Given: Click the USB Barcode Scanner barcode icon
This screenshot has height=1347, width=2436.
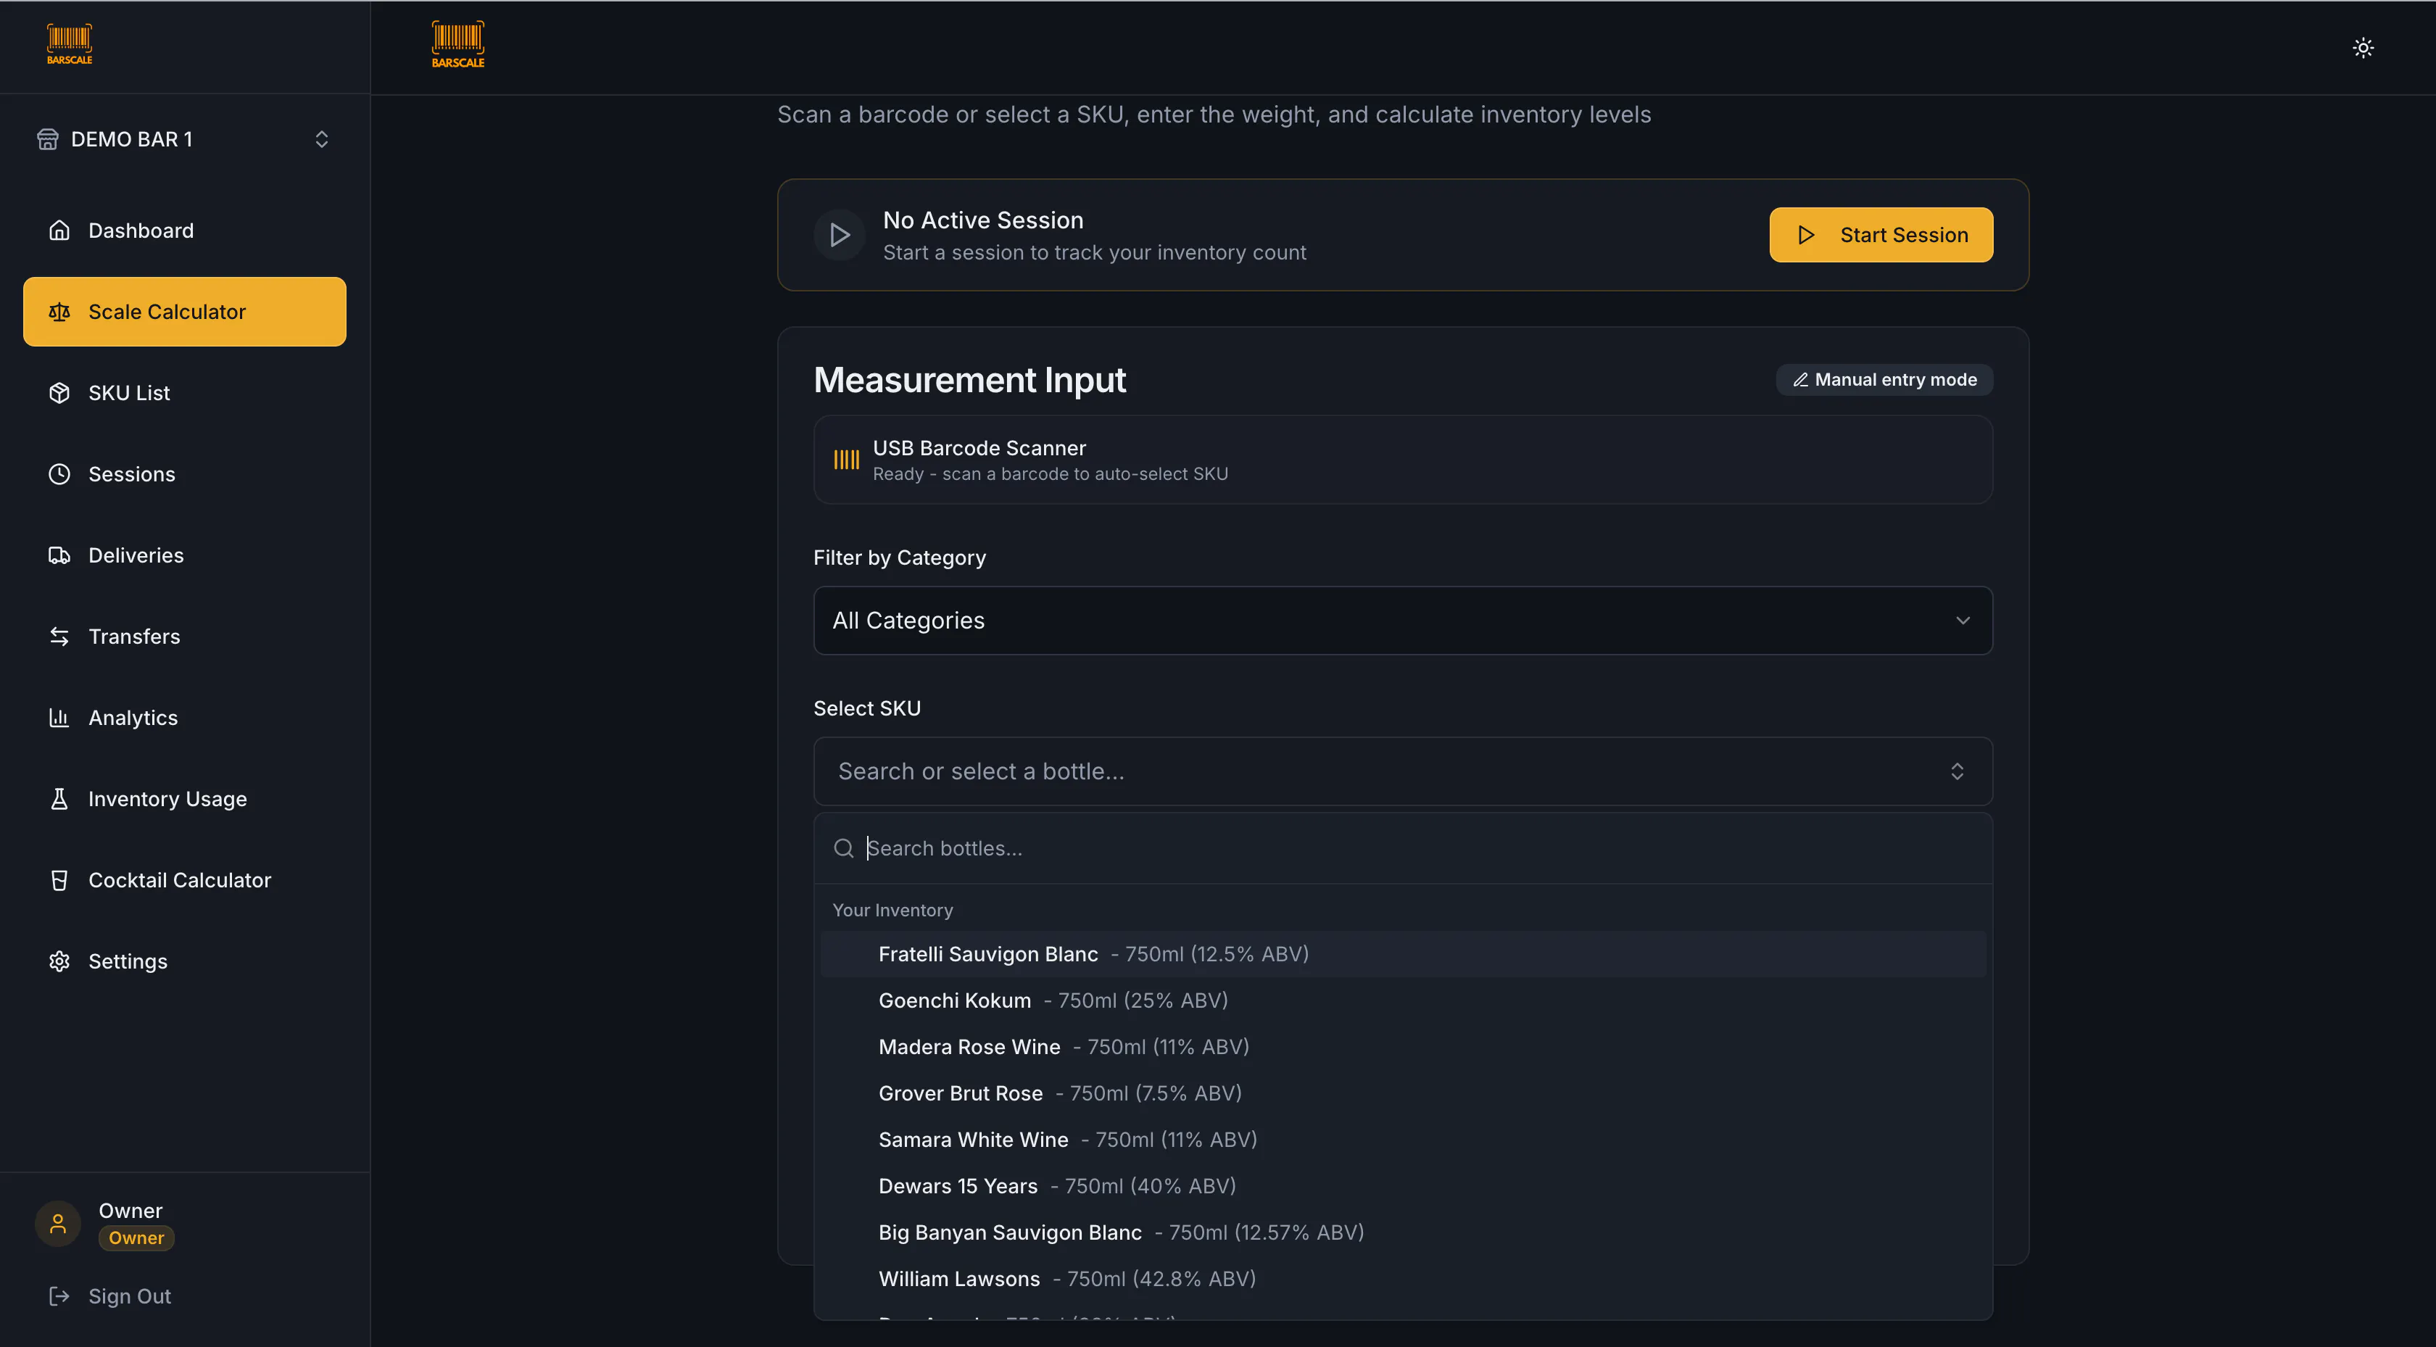Looking at the screenshot, I should (846, 460).
